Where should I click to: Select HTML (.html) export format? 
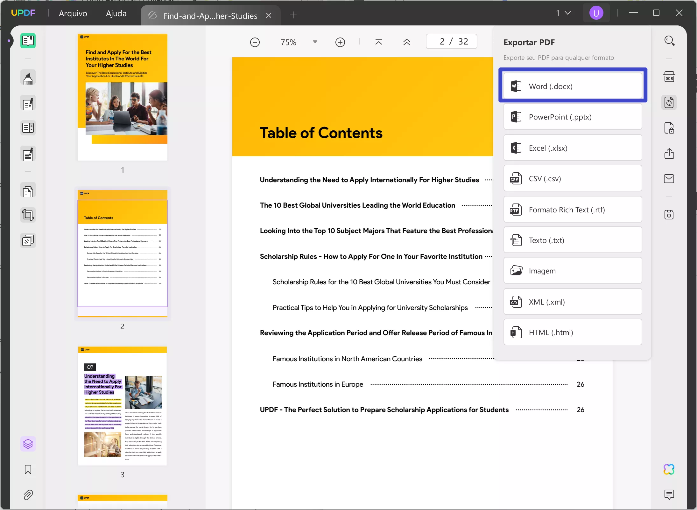(573, 332)
